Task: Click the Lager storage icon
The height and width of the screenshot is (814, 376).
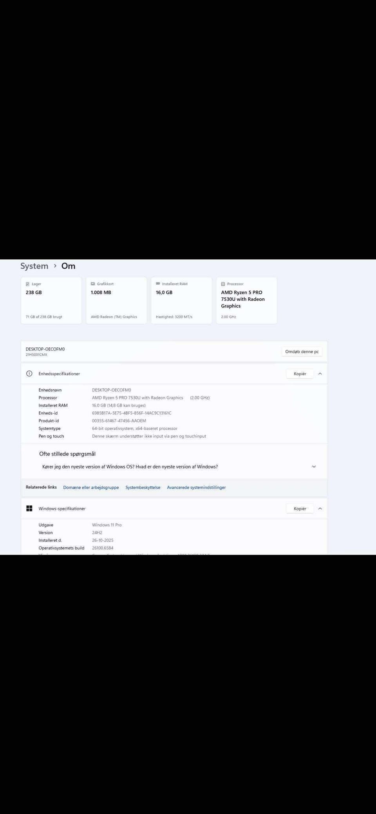Action: point(27,284)
